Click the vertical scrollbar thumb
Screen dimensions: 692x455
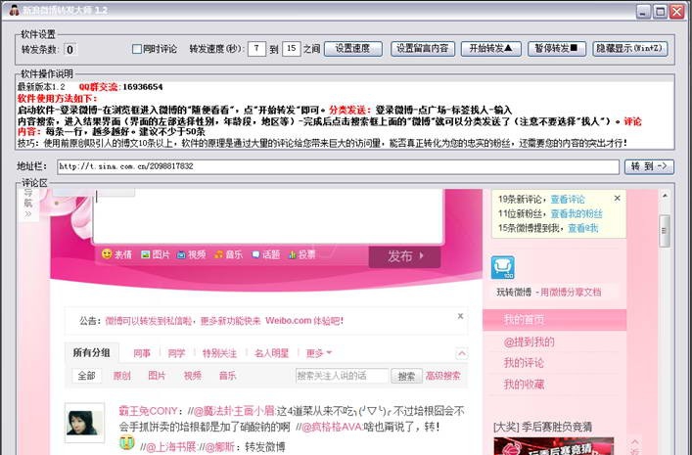[665, 231]
